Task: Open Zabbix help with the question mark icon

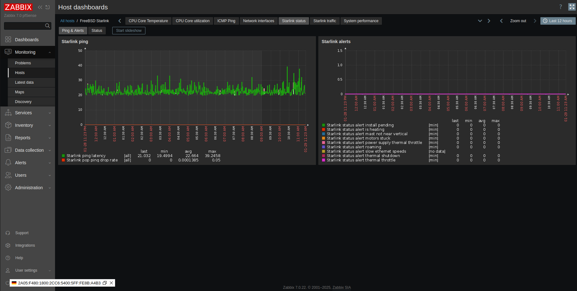Action: coord(560,7)
